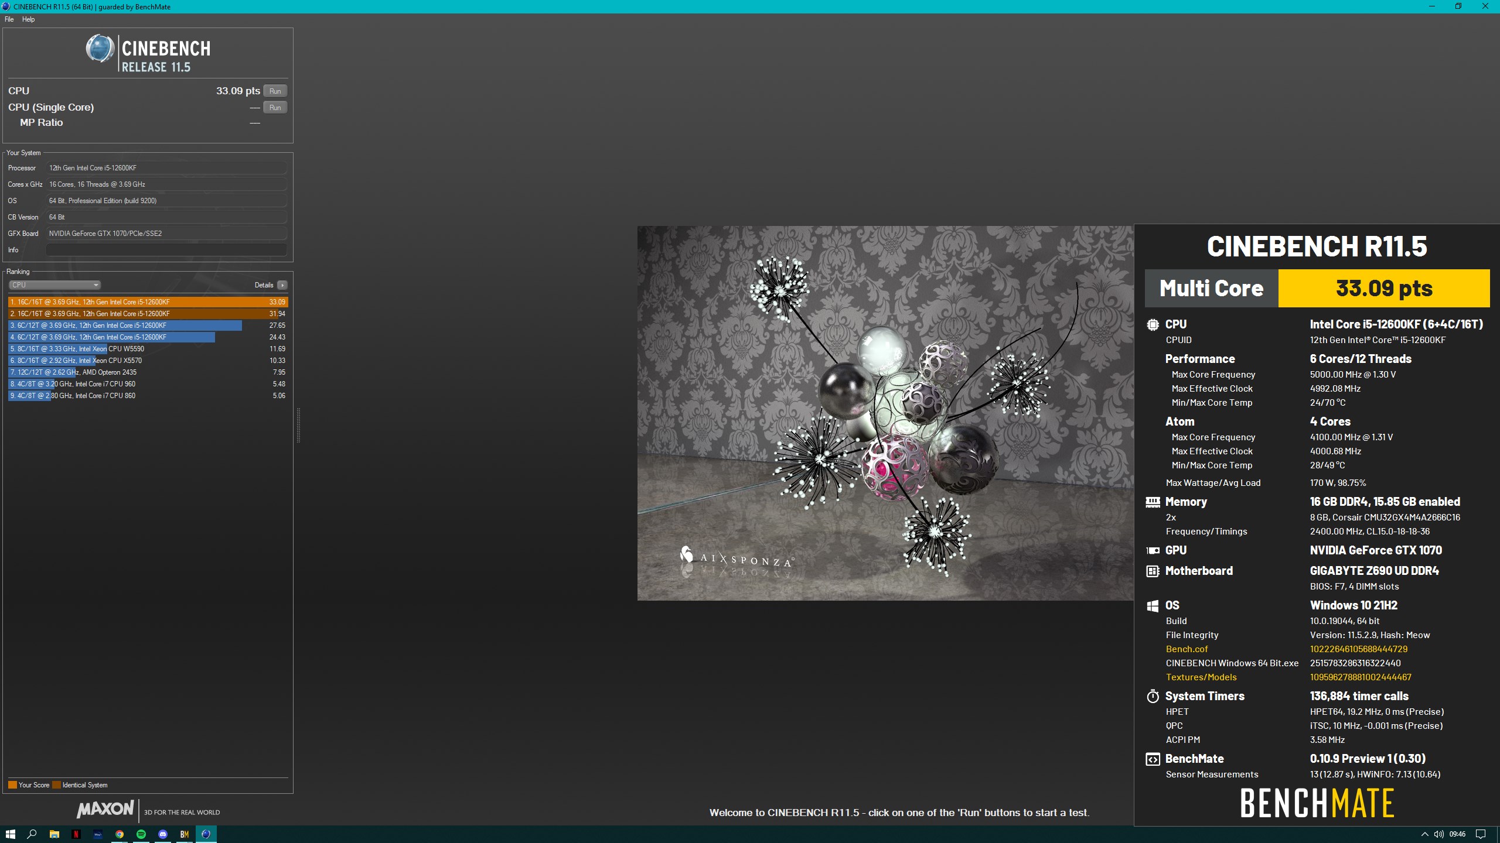
Task: Click the MAXON logo
Action: [x=105, y=810]
